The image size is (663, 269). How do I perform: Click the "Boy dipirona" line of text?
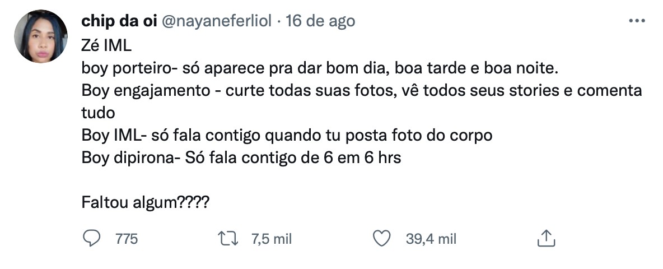(241, 157)
